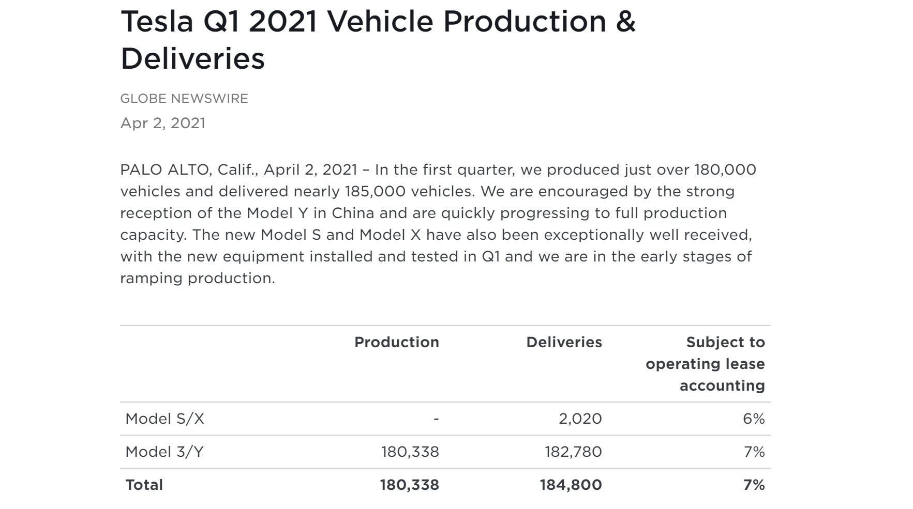The width and height of the screenshot is (913, 509).
Task: Click the Model S/X row label
Action: (164, 419)
